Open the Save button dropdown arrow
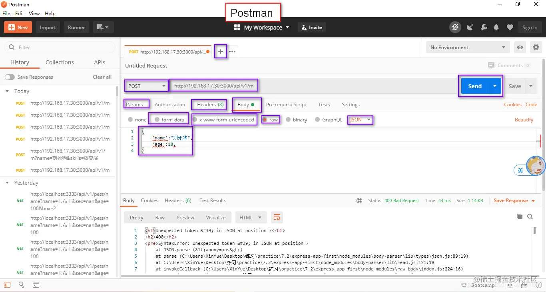This screenshot has height=292, width=546. tap(531, 86)
